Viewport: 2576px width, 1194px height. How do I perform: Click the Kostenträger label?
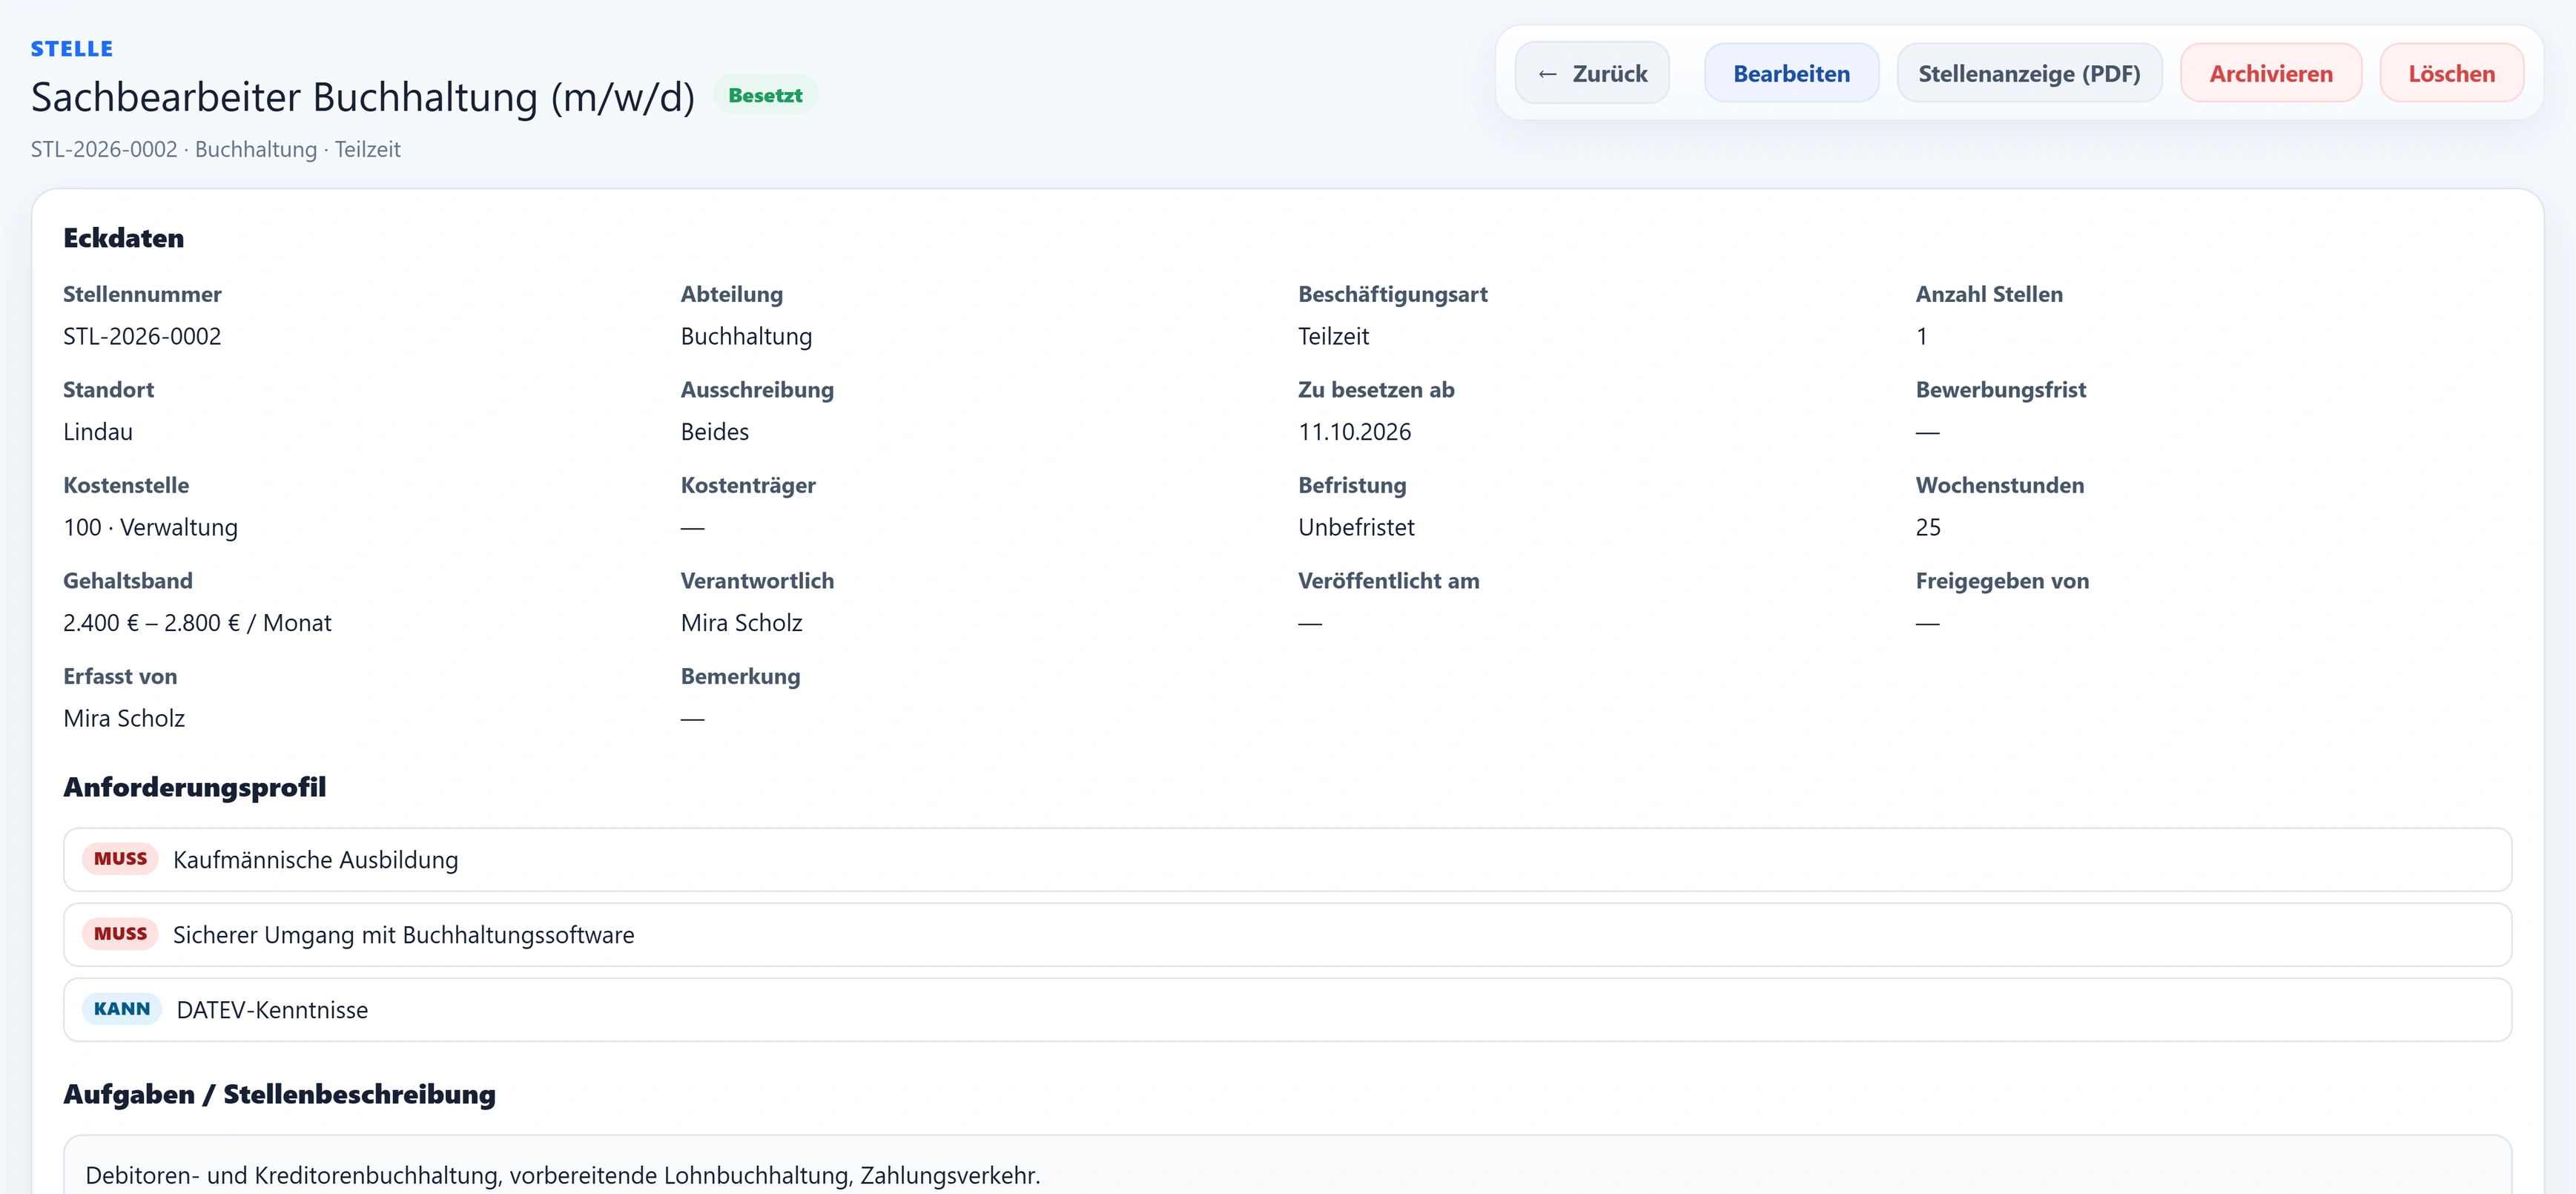tap(748, 485)
